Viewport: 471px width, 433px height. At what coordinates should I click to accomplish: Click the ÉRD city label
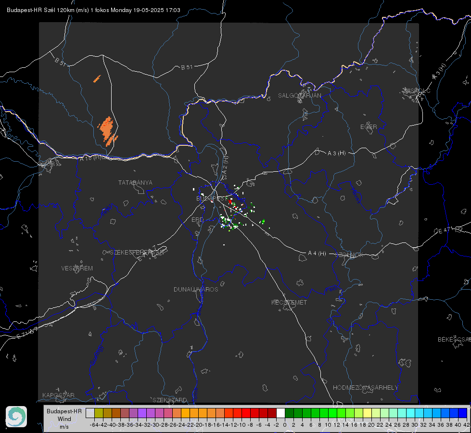click(x=197, y=220)
